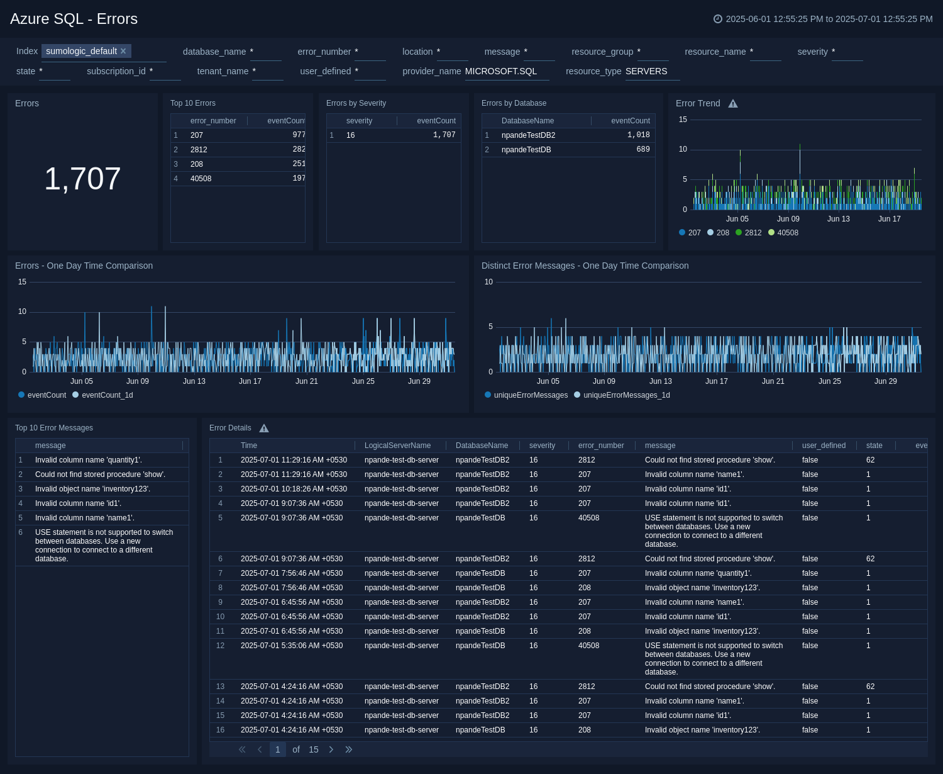Sort Top 10 Errors by error_number
Viewport: 943px width, 774px height.
(x=213, y=121)
